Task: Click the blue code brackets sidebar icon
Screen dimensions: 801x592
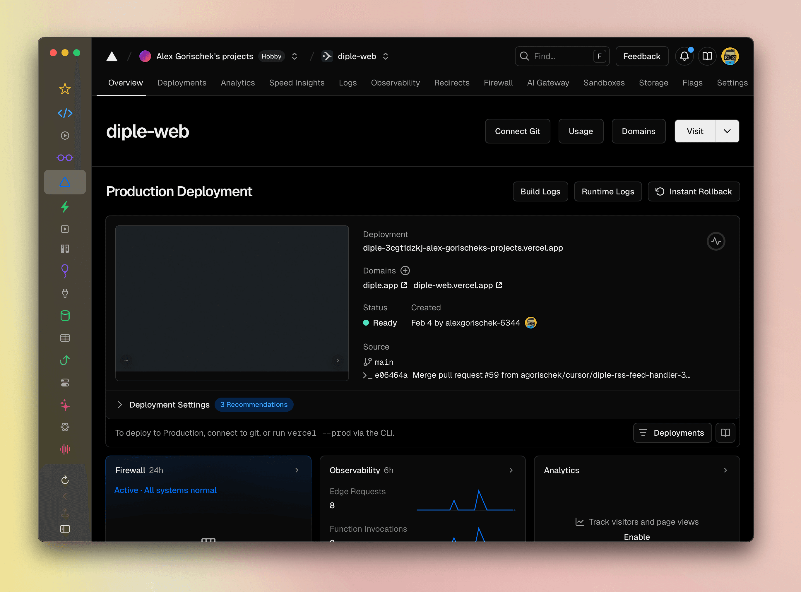Action: (x=65, y=113)
